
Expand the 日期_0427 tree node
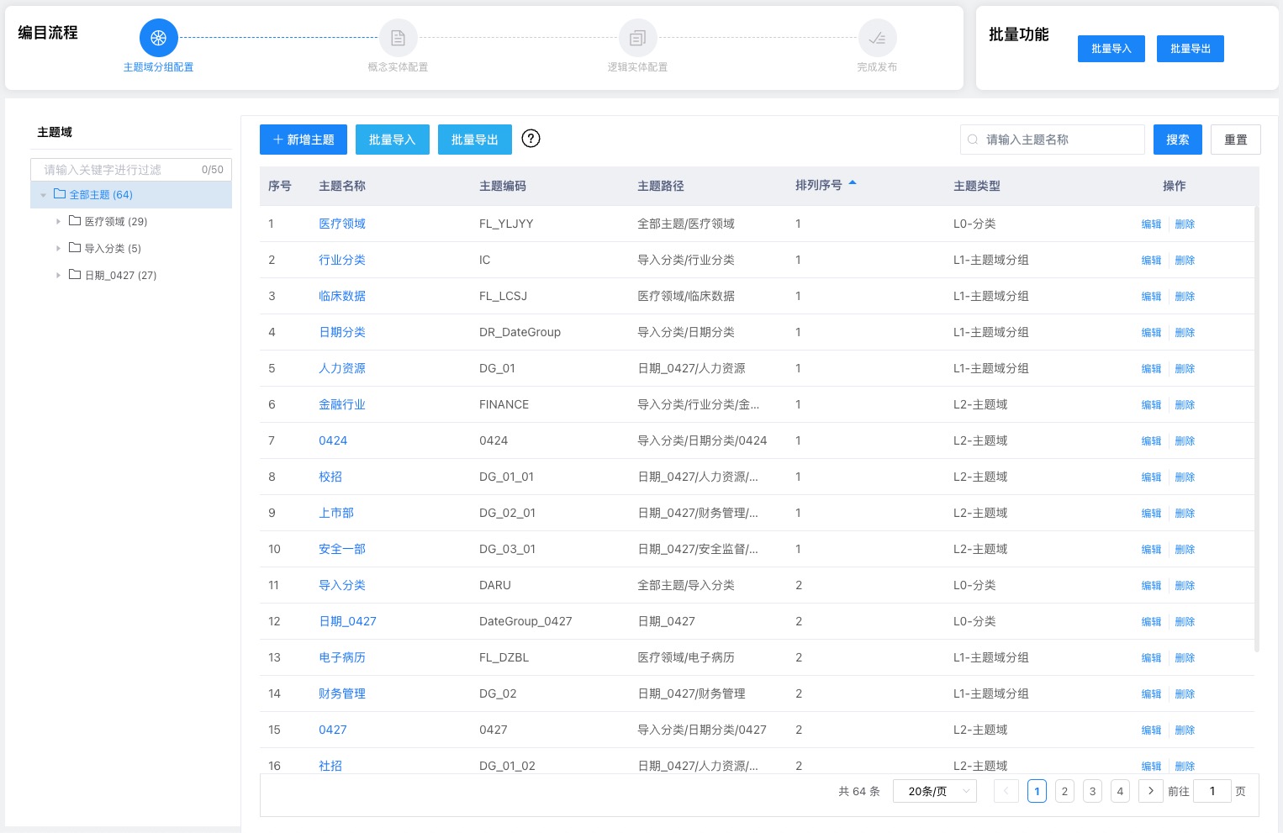tap(58, 275)
